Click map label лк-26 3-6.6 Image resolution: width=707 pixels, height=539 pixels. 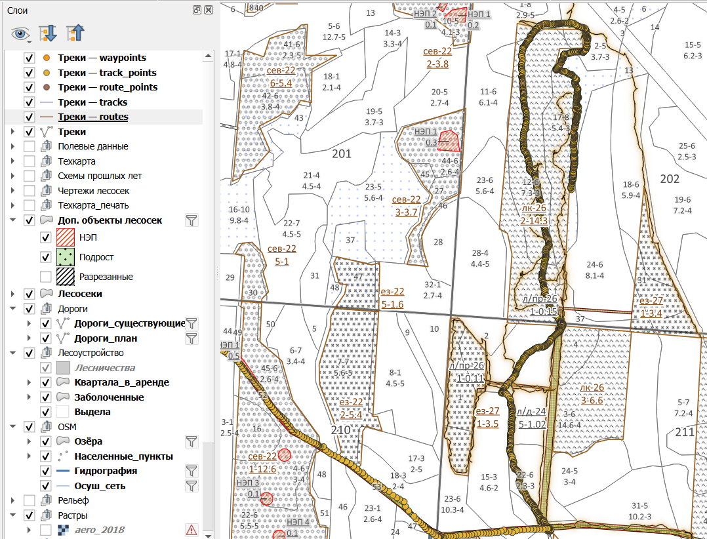pyautogui.click(x=592, y=394)
